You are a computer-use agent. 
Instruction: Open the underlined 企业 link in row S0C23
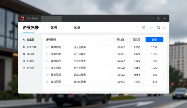(x=80, y=75)
